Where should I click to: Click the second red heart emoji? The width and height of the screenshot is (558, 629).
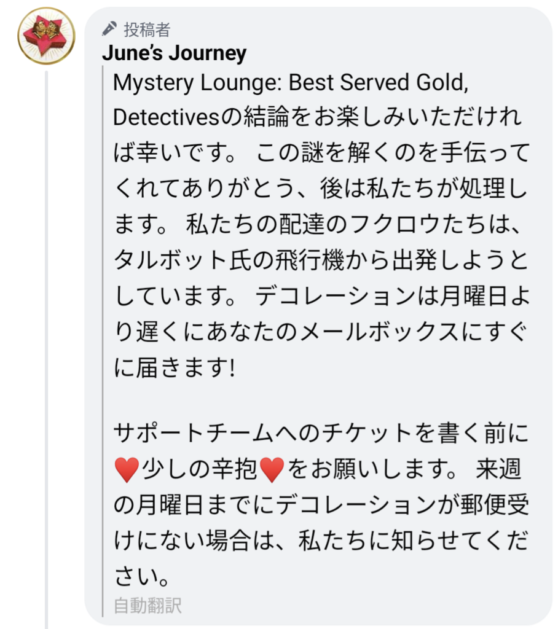click(272, 471)
